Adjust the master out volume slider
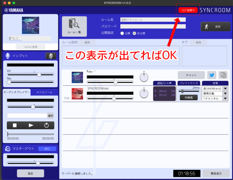 point(31,163)
